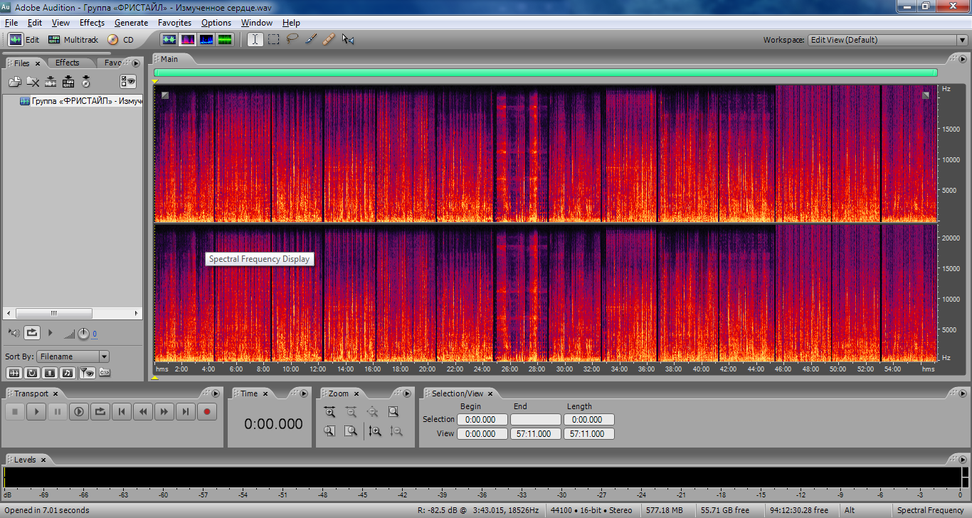972x518 pixels.
Task: Click the View End field 57:11.000
Action: [x=536, y=434]
